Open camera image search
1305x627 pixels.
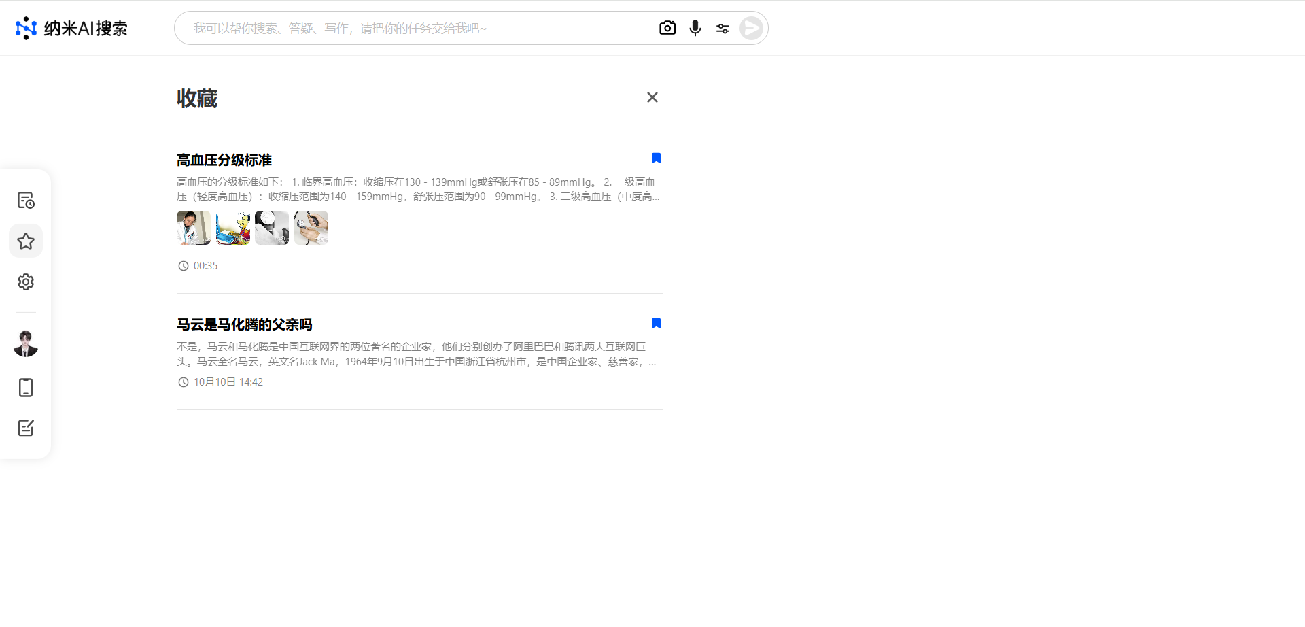tap(667, 28)
